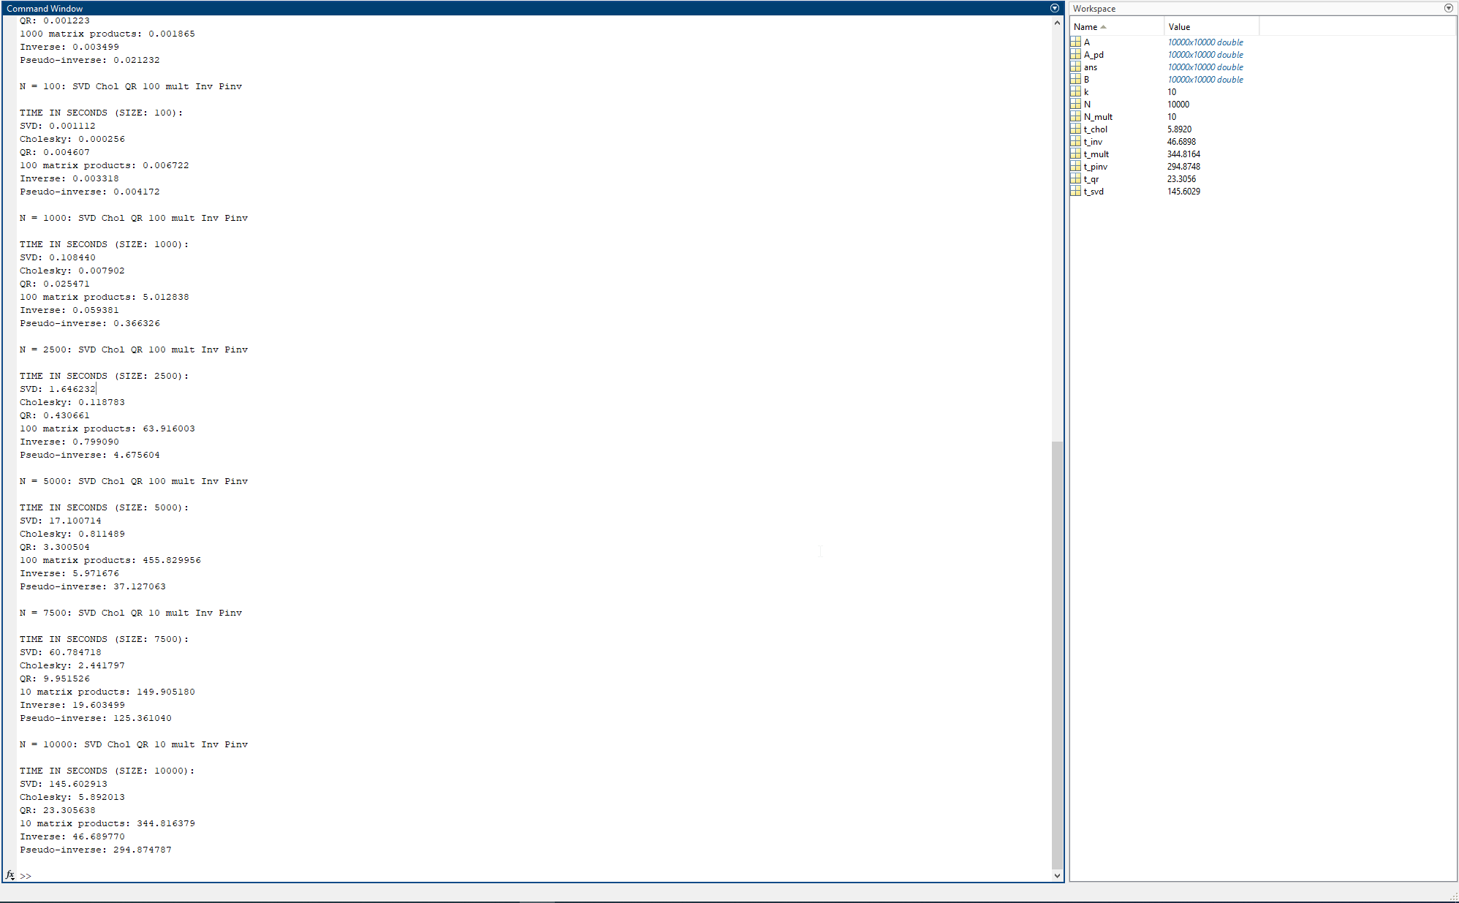Select the ans variable icon
The width and height of the screenshot is (1459, 903).
click(1075, 67)
